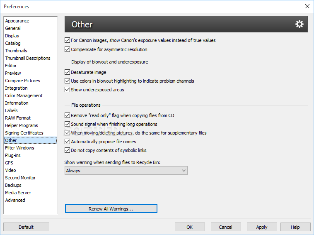Viewport: 314px width, 235px height.
Task: Toggle Show underexposed areas checkbox
Action: coord(67,90)
